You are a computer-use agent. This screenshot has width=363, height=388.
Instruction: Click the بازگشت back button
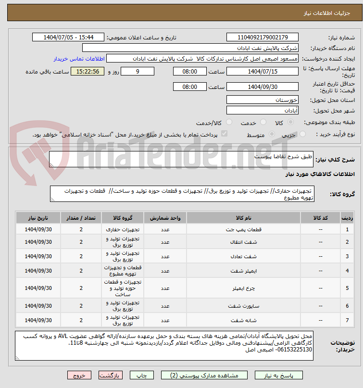point(111,375)
